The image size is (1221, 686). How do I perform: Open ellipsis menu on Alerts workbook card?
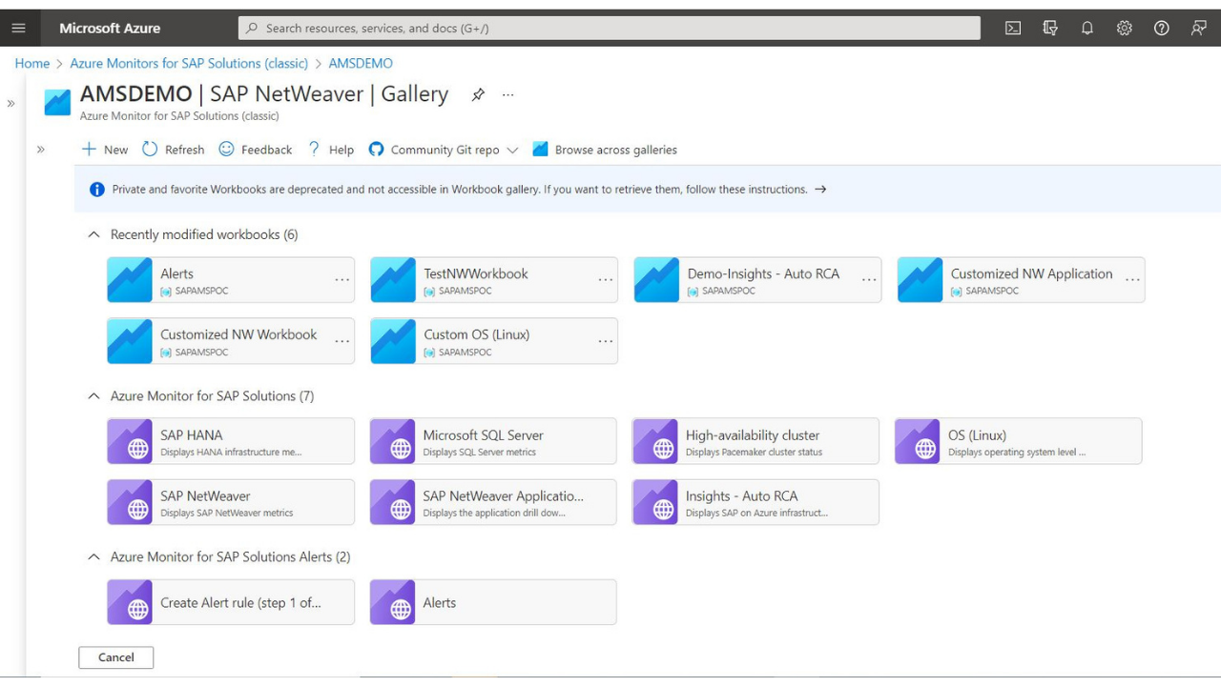[341, 280]
